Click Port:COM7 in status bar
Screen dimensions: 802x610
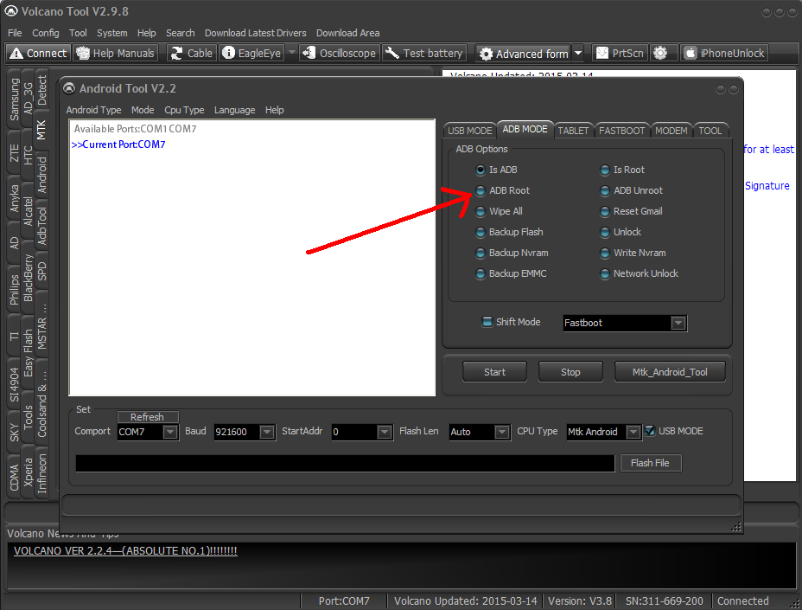[x=344, y=600]
